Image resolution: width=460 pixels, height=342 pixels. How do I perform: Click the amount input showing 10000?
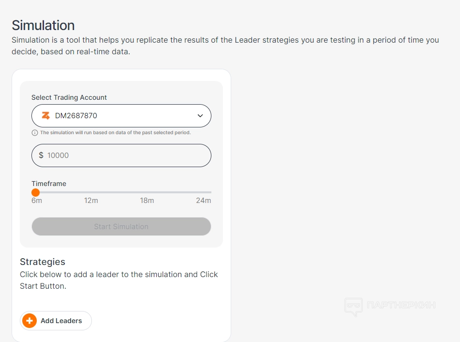click(126, 155)
